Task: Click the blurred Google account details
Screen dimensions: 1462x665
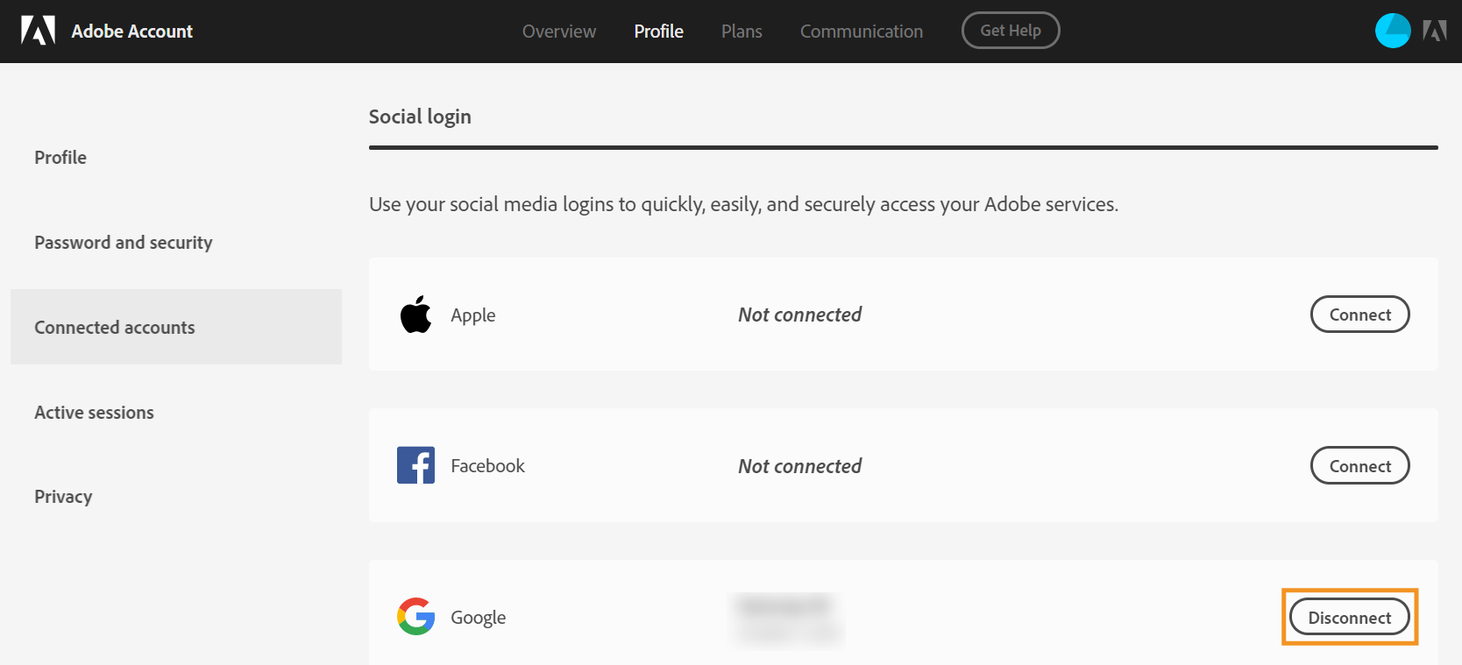Action: (786, 619)
